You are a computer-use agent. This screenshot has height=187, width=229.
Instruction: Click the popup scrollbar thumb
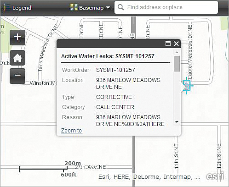point(177,64)
